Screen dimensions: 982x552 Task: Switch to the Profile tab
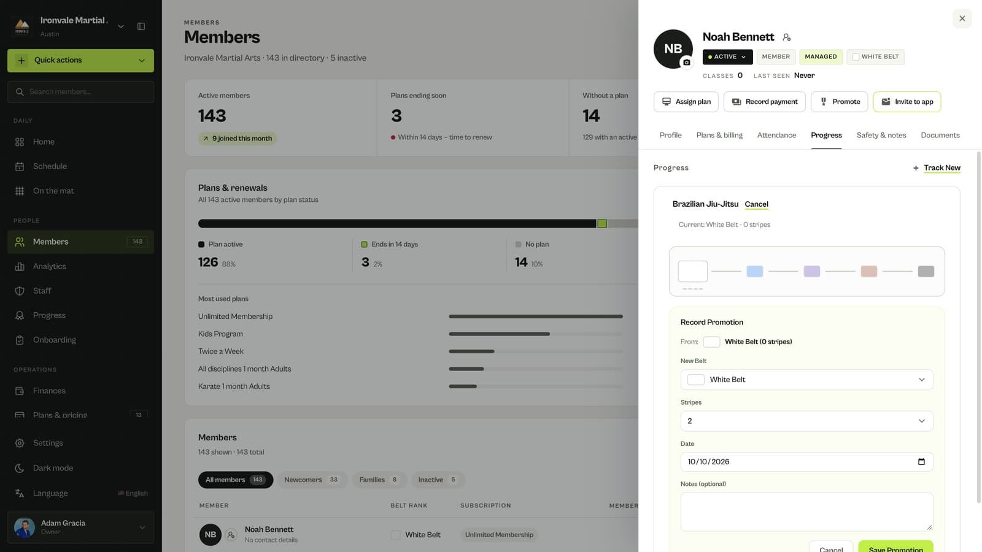point(670,136)
